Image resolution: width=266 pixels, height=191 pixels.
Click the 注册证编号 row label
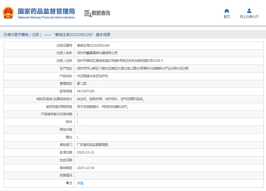[64, 45]
